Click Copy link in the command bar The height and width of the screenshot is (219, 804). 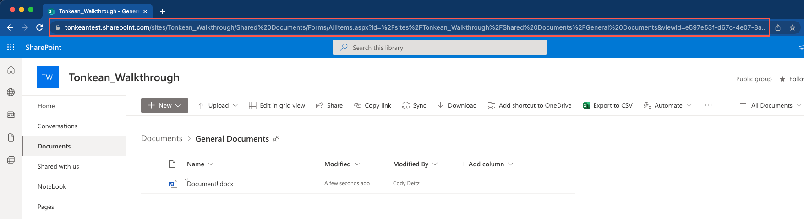coord(372,105)
